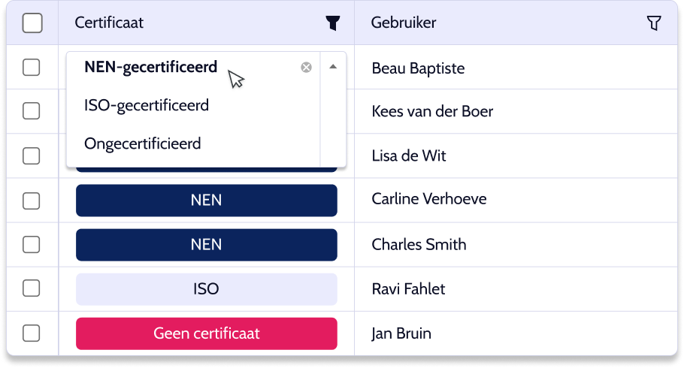This screenshot has width=684, height=368.
Task: Open the NEN badge in Carline Verhoeve's row
Action: coord(206,201)
